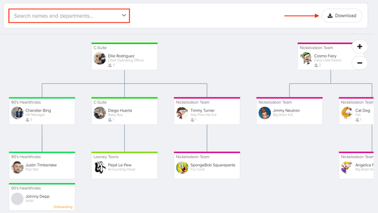378x213 pixels.
Task: Click Chief Operating Officer title text
Action: (126, 60)
